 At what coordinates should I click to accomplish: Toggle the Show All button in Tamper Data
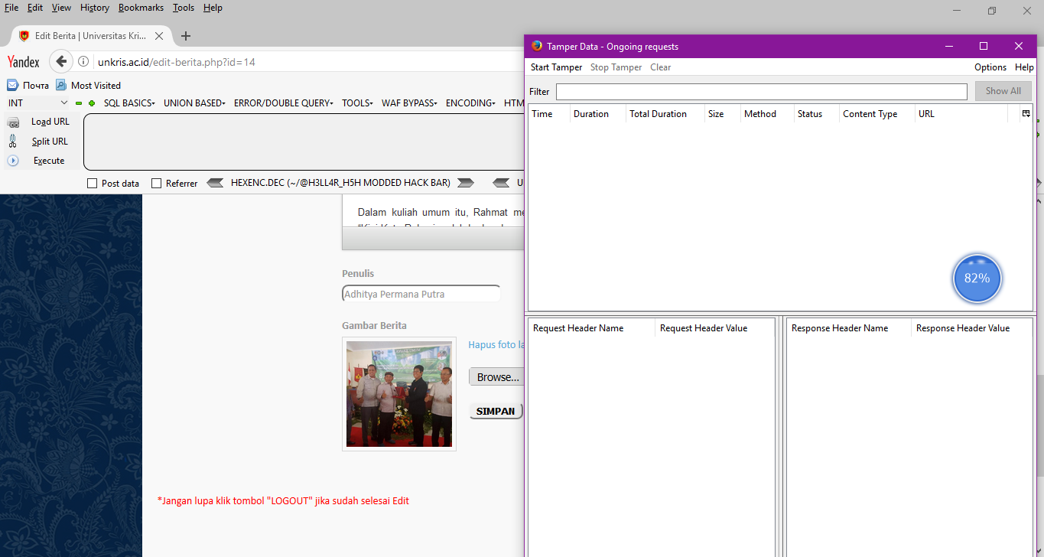[x=1003, y=91]
